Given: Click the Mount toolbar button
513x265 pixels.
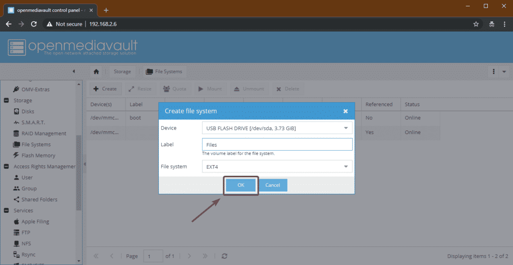Looking at the screenshot, I should 209,89.
